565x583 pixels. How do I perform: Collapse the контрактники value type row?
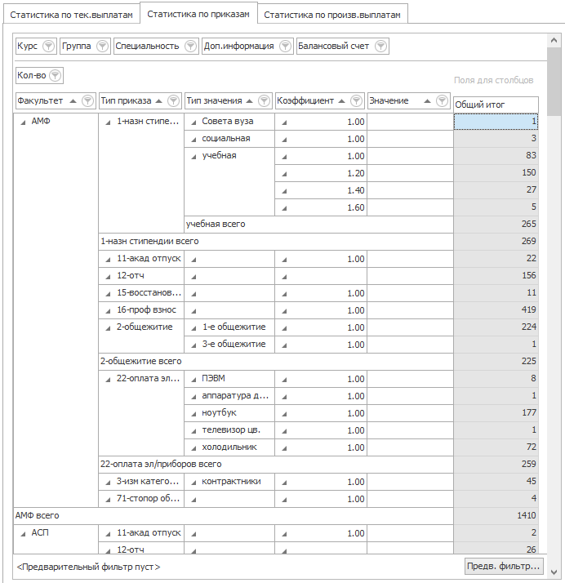(194, 483)
